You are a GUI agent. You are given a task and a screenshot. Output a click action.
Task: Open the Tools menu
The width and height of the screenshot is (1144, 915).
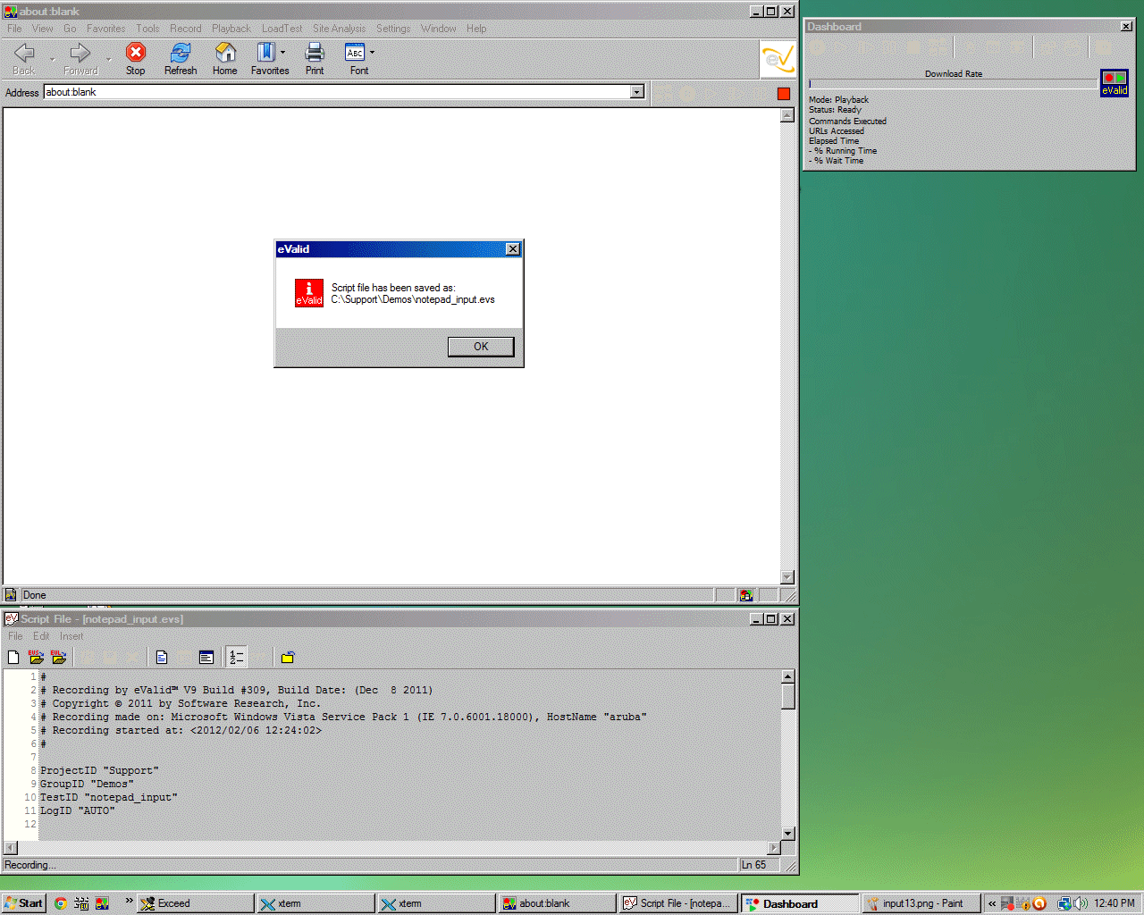[147, 29]
